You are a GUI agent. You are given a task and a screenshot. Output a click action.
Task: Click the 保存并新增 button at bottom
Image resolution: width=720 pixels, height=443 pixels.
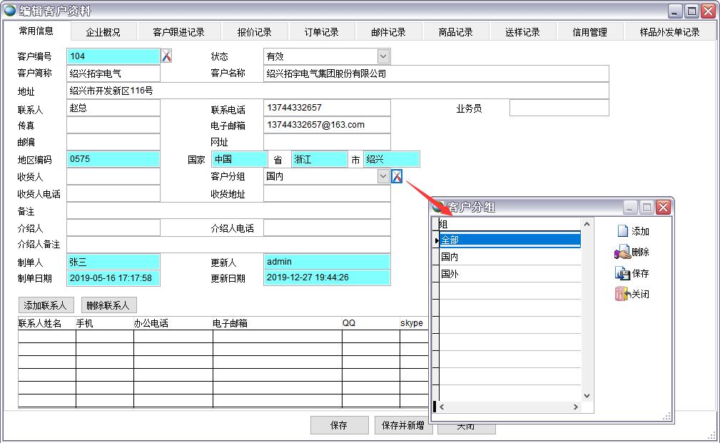[x=402, y=425]
